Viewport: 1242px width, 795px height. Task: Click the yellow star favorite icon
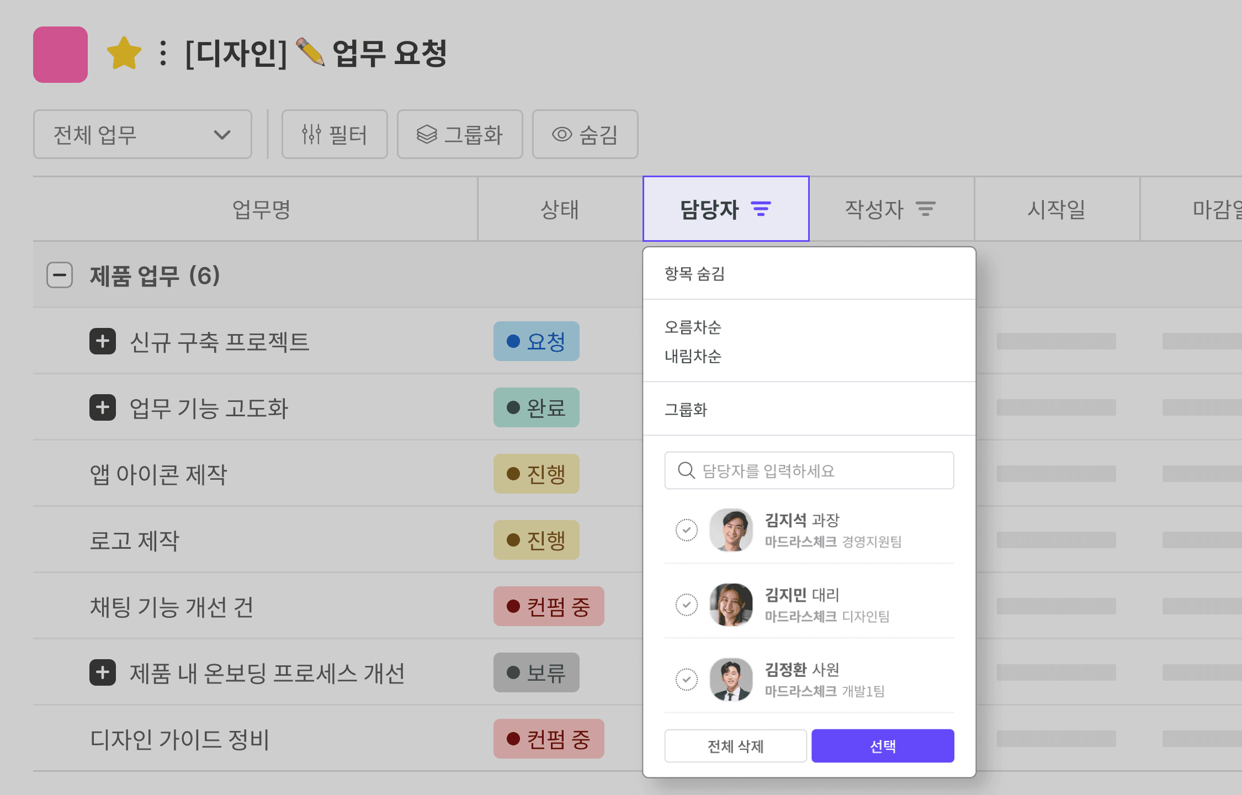click(124, 54)
